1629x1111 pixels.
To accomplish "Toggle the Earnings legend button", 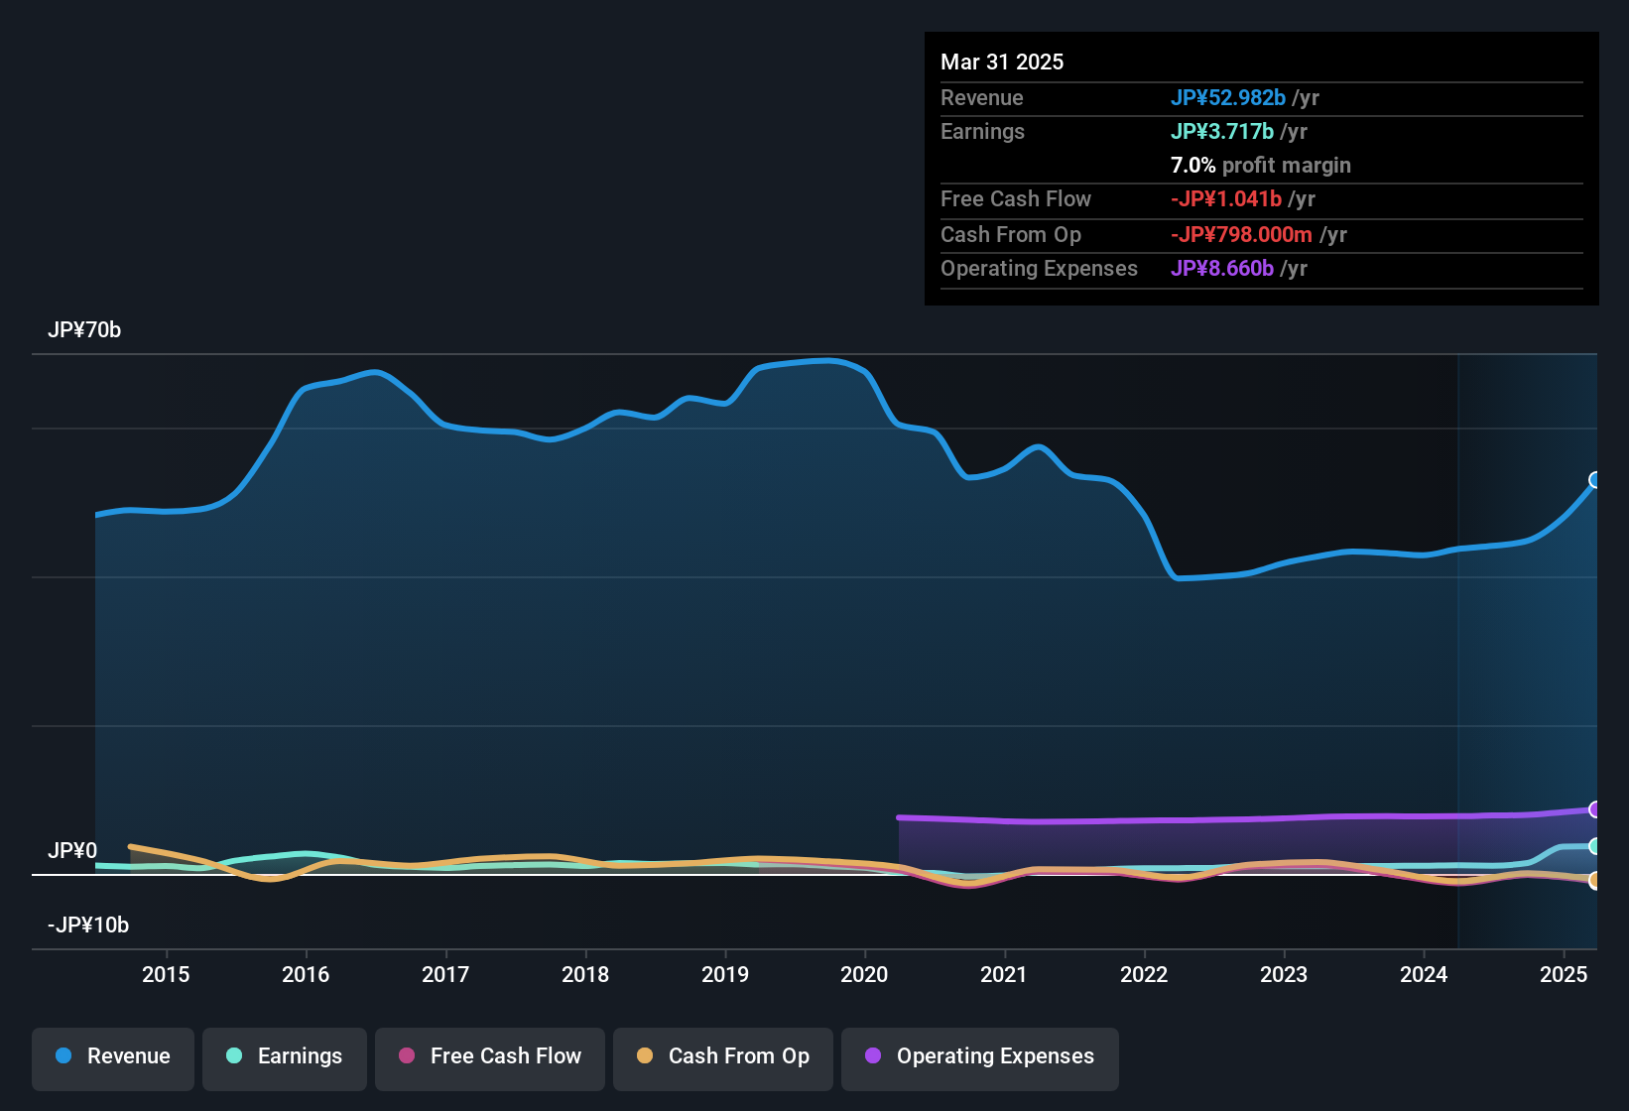I will coord(285,1058).
